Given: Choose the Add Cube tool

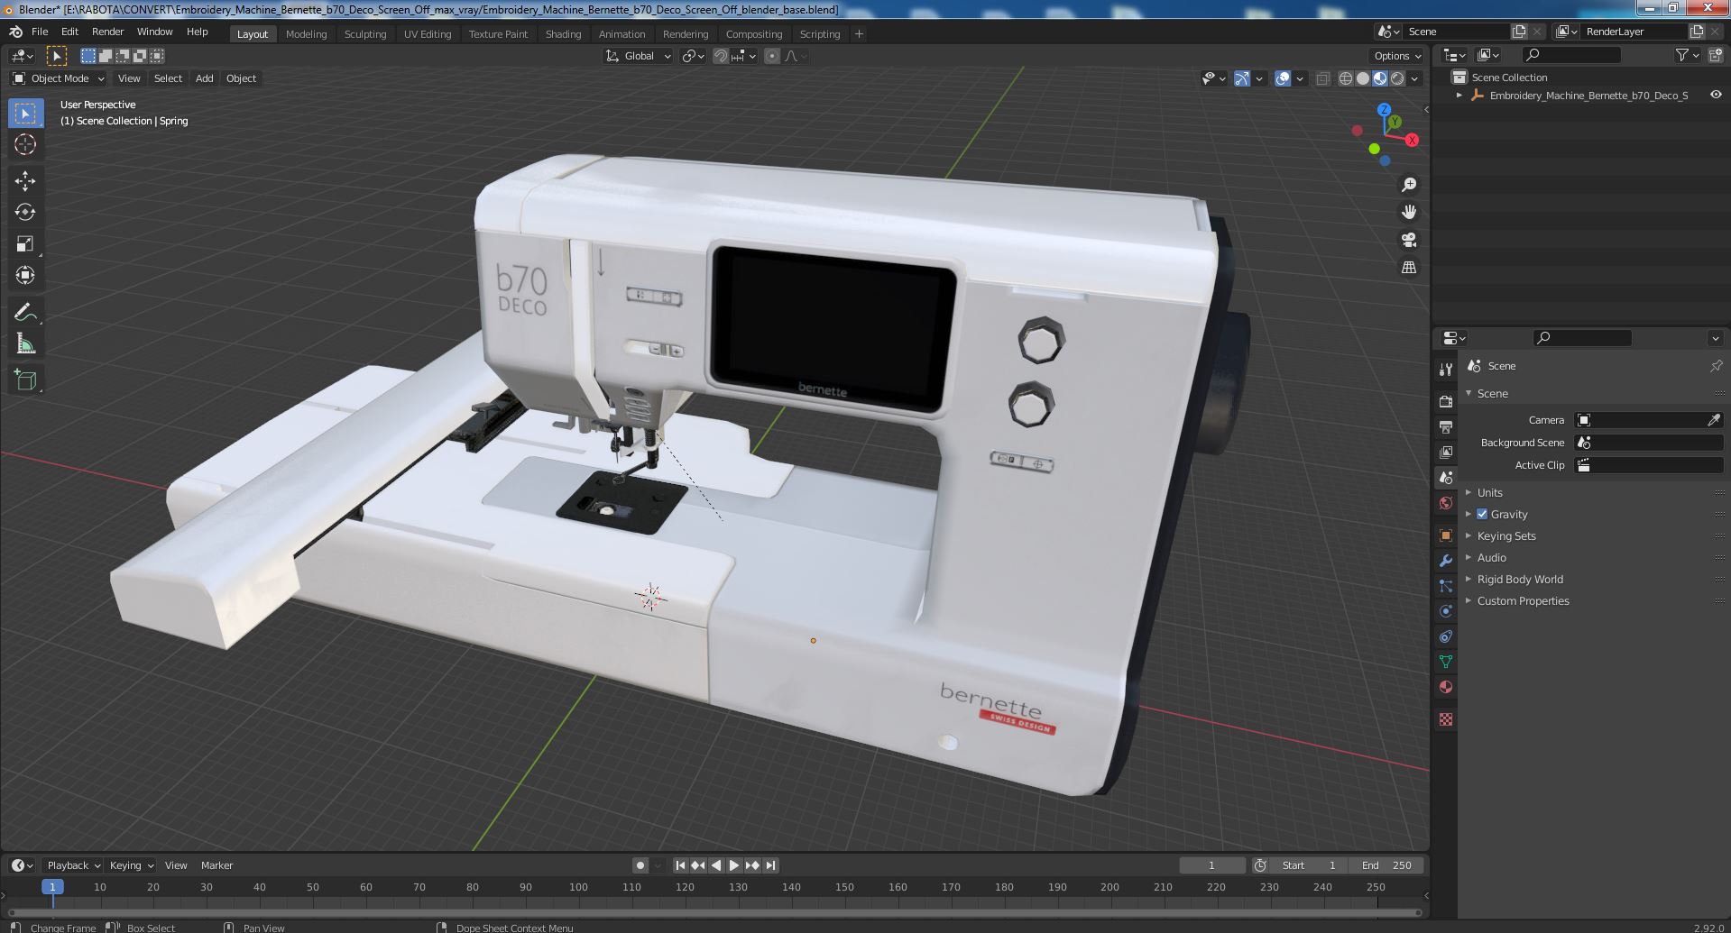Looking at the screenshot, I should click(25, 380).
